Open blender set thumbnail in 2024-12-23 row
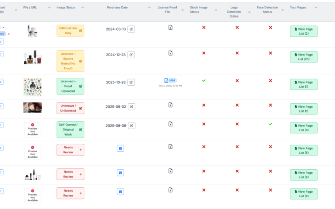The height and width of the screenshot is (209, 335). coord(33,57)
